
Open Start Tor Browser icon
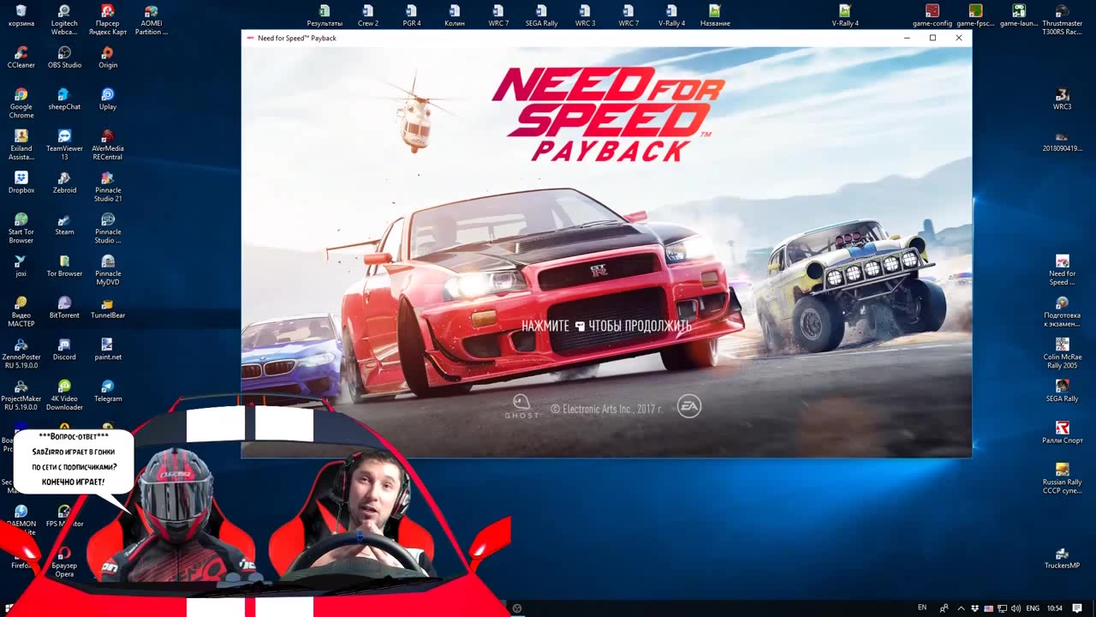(x=21, y=229)
